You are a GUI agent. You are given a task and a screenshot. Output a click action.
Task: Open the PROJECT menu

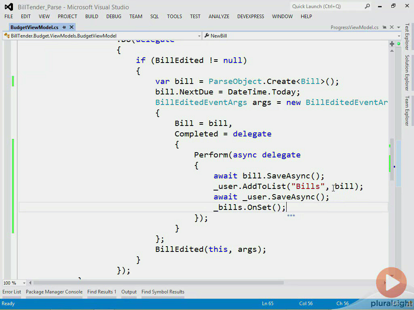pos(68,16)
